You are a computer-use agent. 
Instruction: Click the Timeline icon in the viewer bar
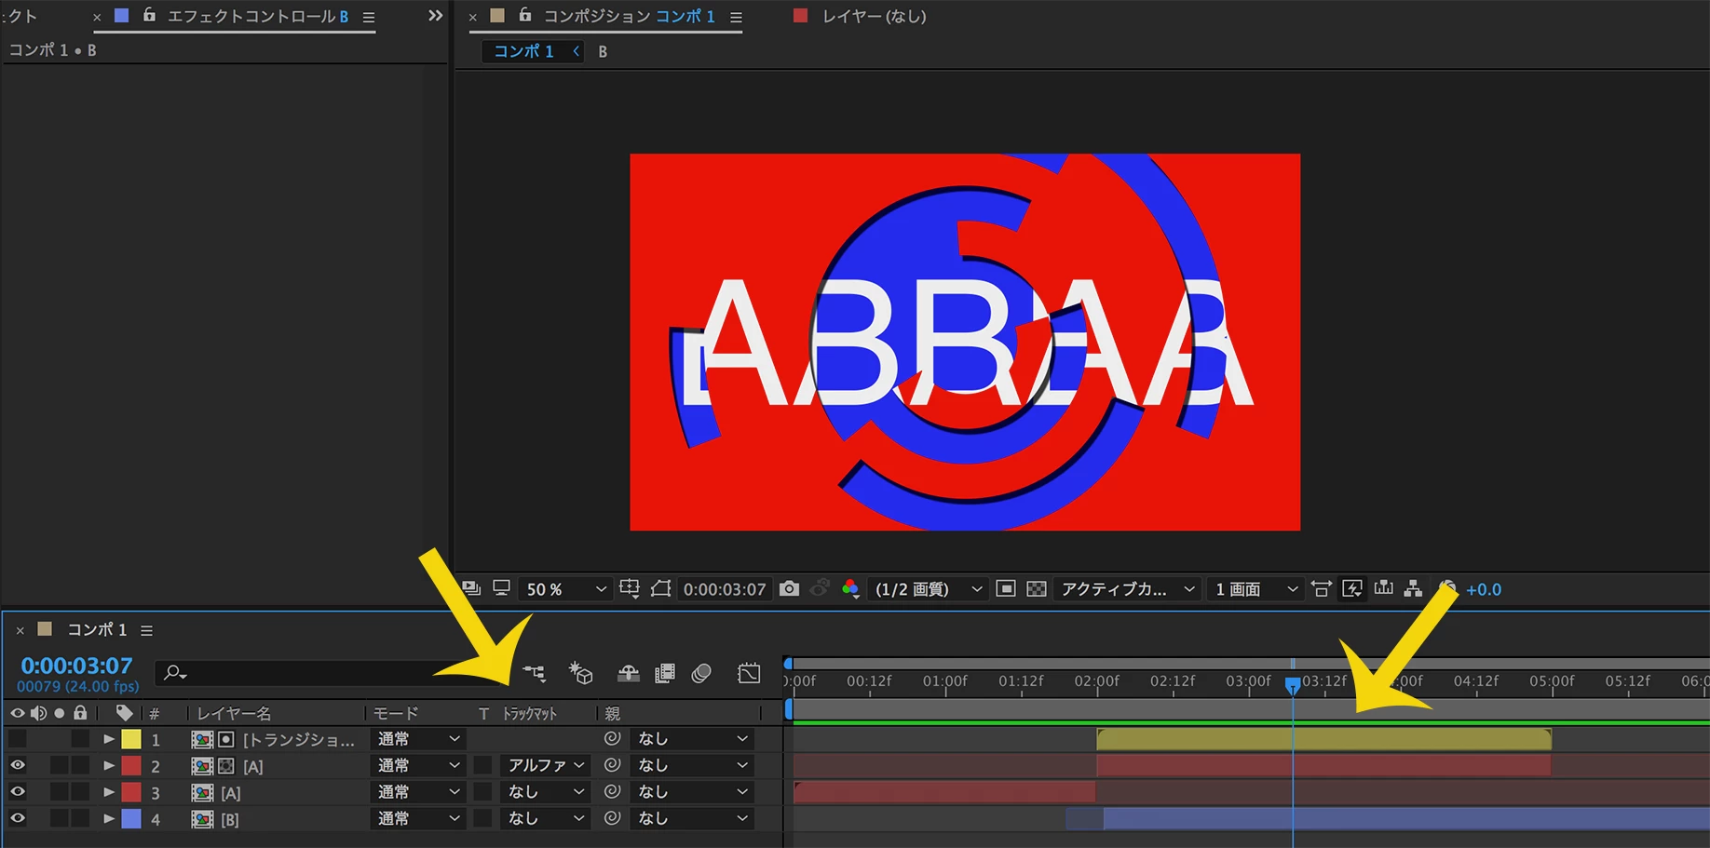click(x=1383, y=588)
